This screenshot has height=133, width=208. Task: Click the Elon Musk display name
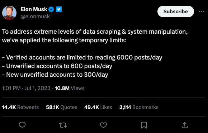(34, 9)
